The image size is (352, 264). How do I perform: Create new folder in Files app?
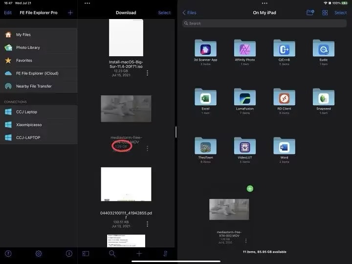(x=310, y=13)
